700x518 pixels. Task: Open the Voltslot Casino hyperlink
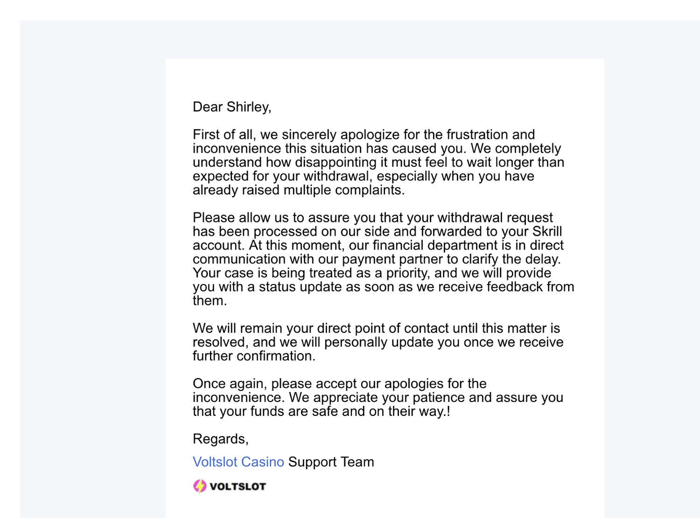point(238,462)
